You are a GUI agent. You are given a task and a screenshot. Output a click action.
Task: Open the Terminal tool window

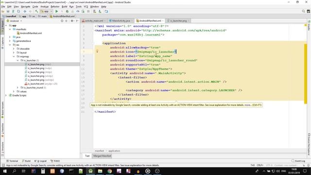point(12,161)
